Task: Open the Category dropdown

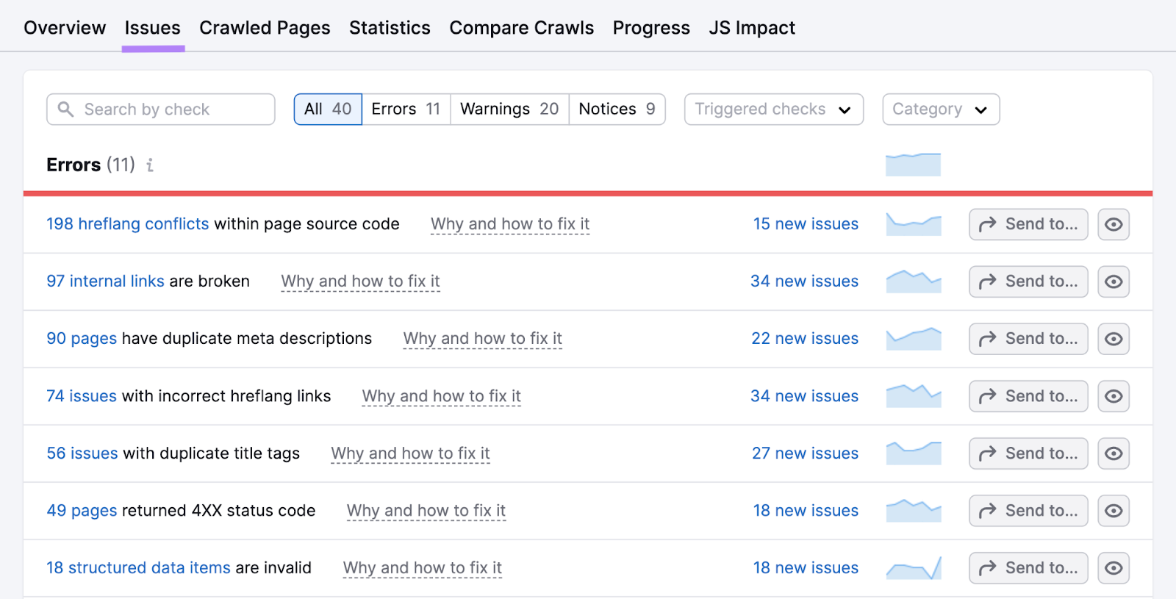Action: coord(941,110)
